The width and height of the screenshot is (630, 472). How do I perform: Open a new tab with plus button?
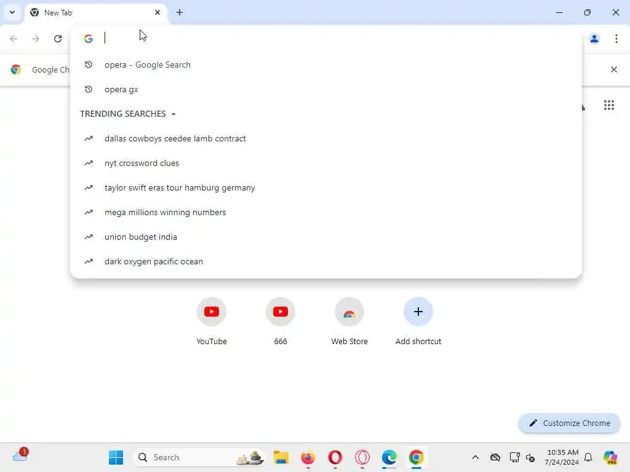[180, 12]
